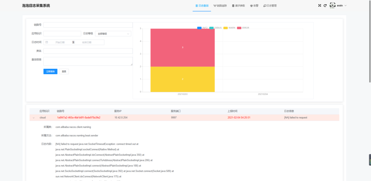
Task: Click the cloud application cell
Action: click(43, 118)
